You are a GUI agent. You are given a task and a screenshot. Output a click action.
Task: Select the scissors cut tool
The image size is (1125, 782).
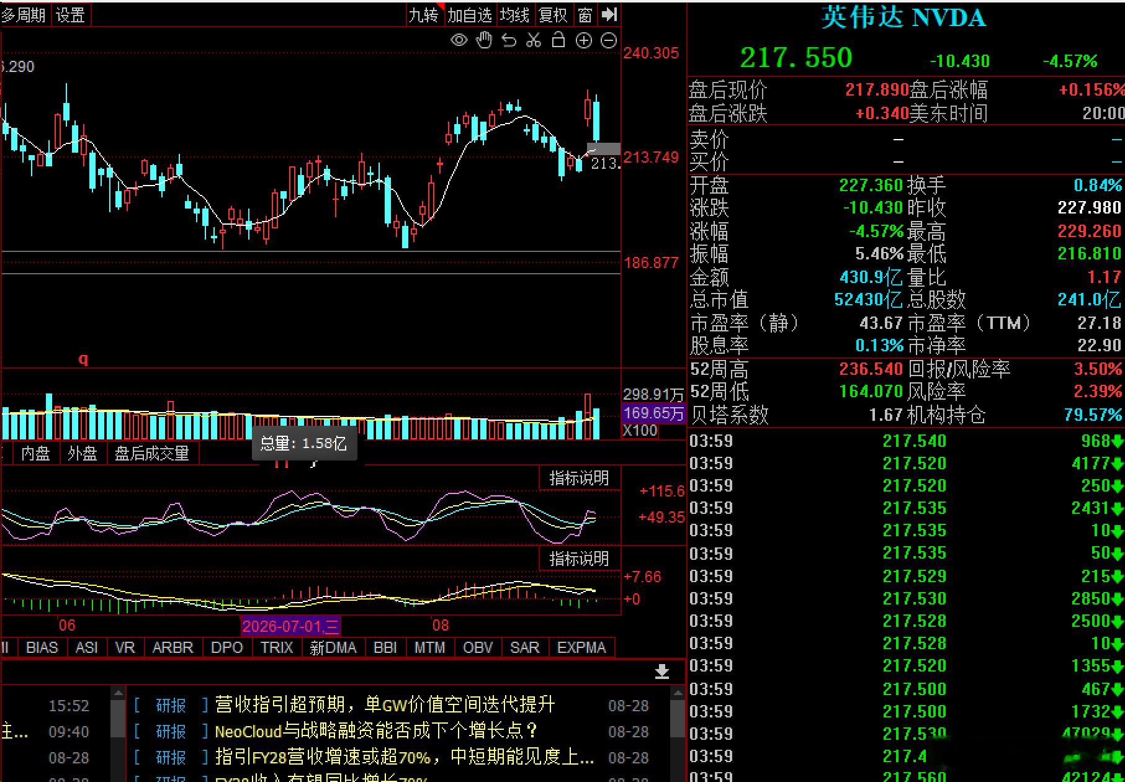534,41
